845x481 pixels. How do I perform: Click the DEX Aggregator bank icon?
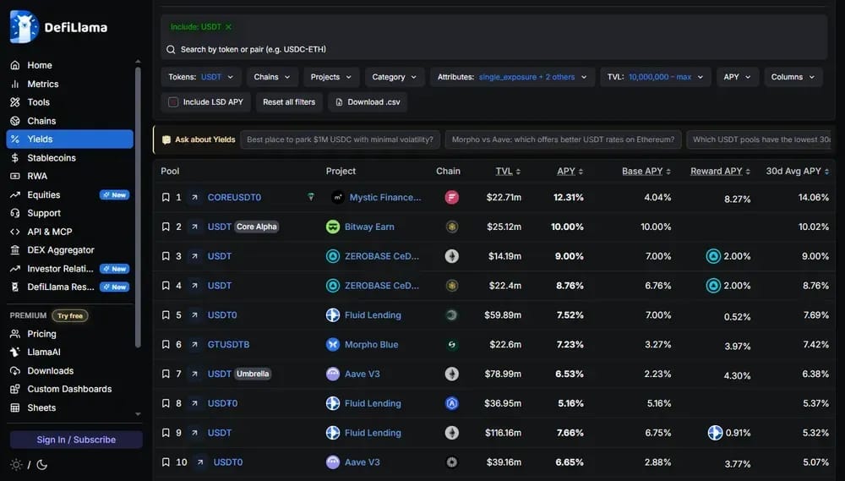[15, 250]
